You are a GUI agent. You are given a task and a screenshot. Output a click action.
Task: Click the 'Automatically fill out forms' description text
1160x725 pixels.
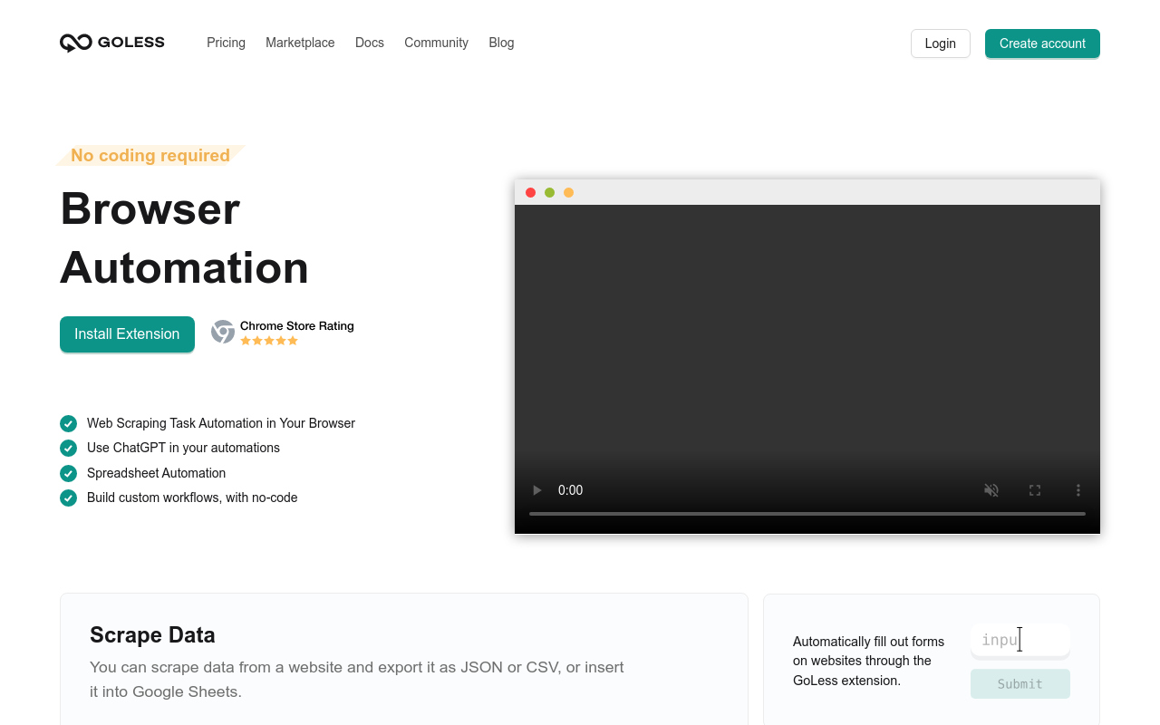point(868,661)
